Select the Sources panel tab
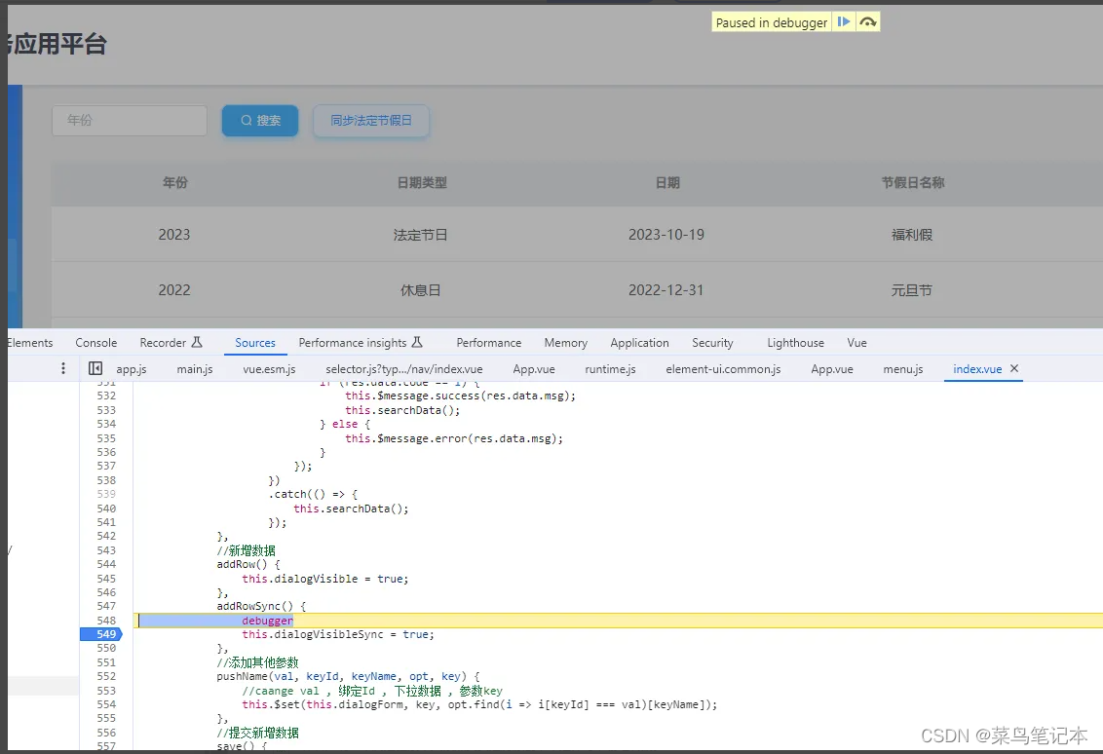The height and width of the screenshot is (754, 1103). [x=254, y=343]
